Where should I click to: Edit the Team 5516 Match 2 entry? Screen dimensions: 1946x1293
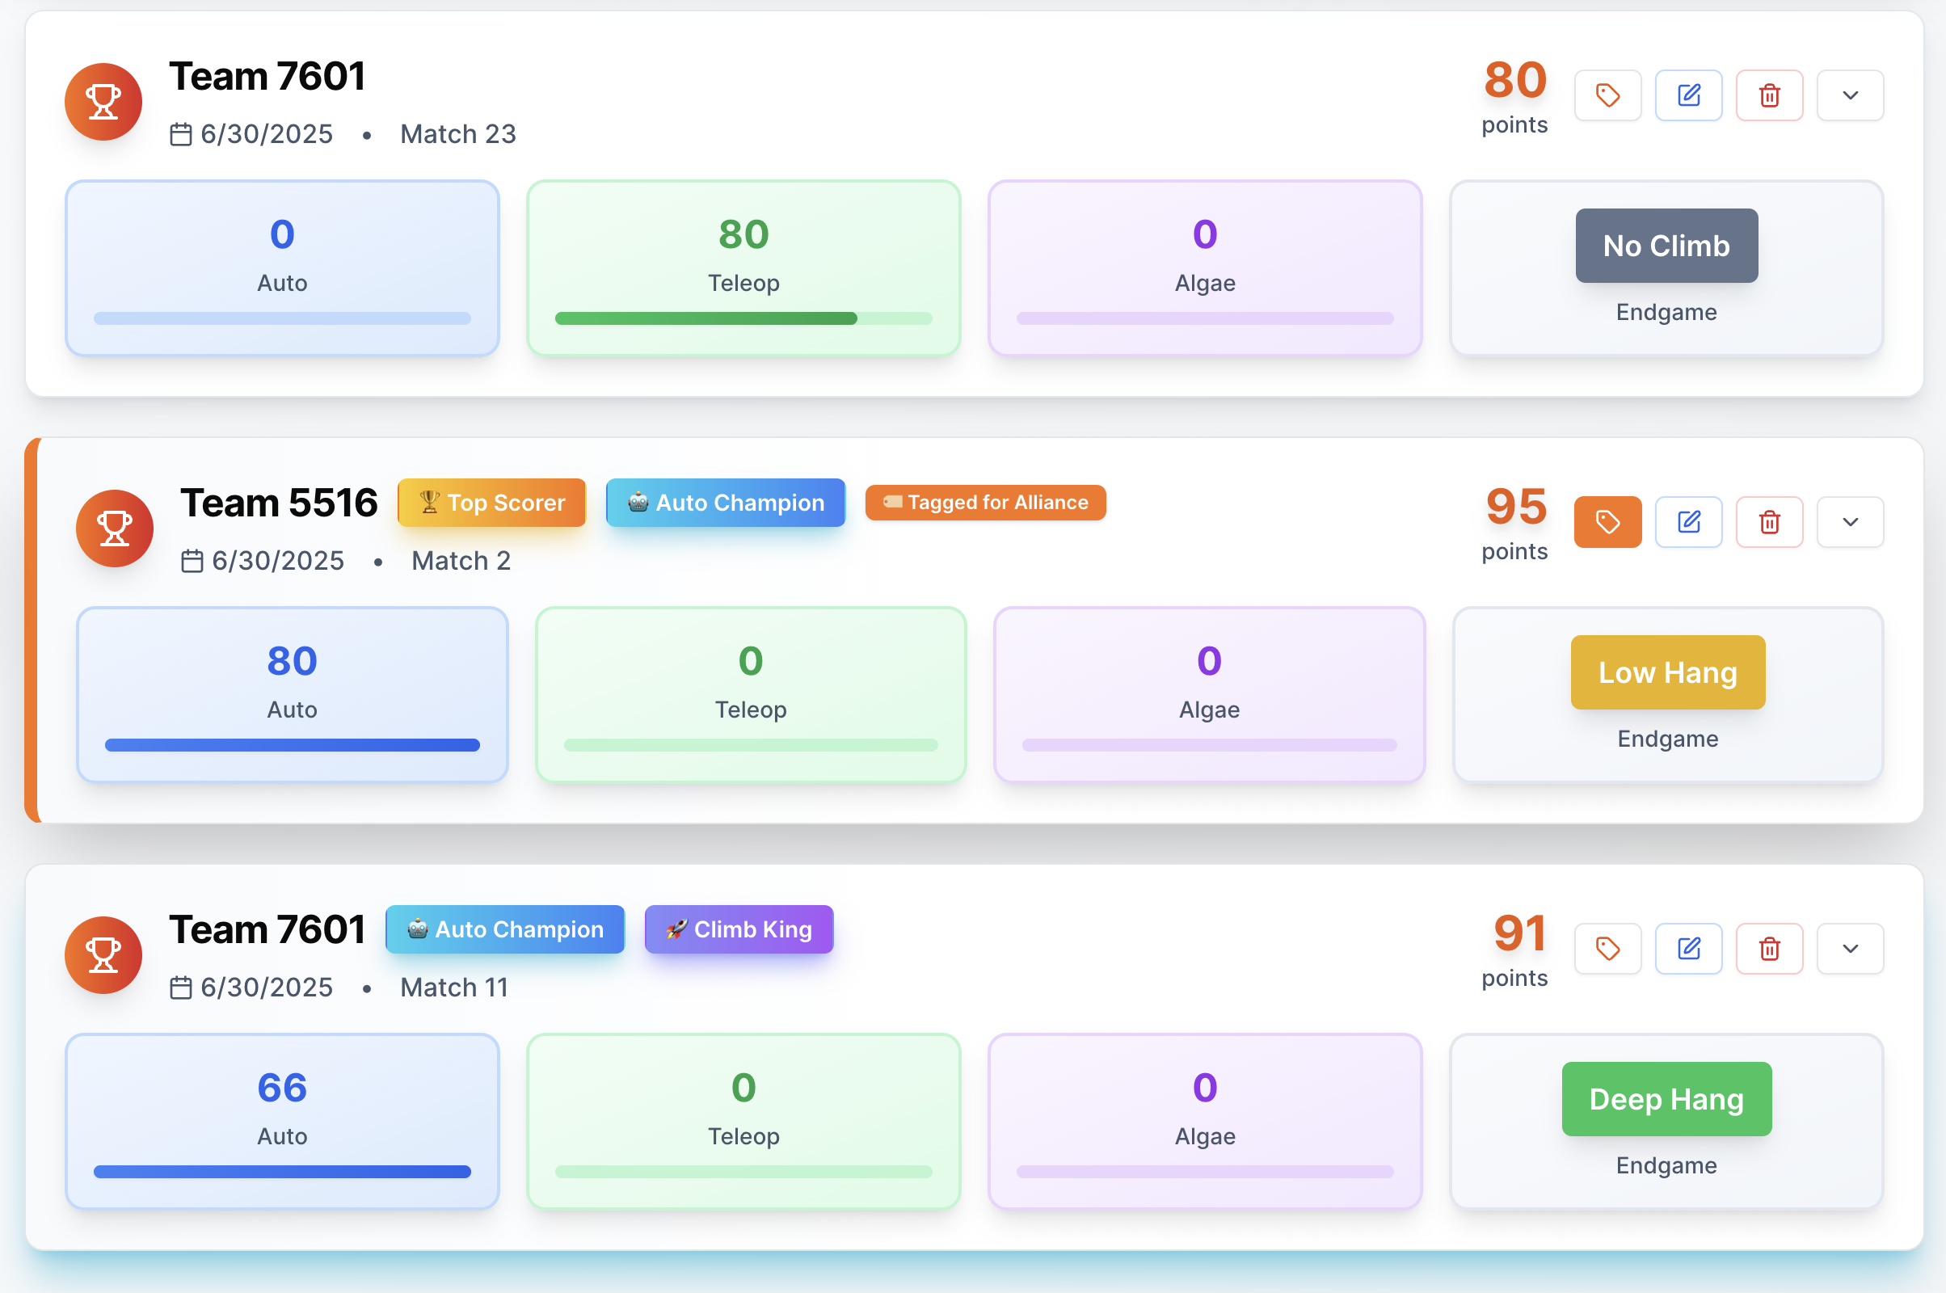click(1688, 522)
